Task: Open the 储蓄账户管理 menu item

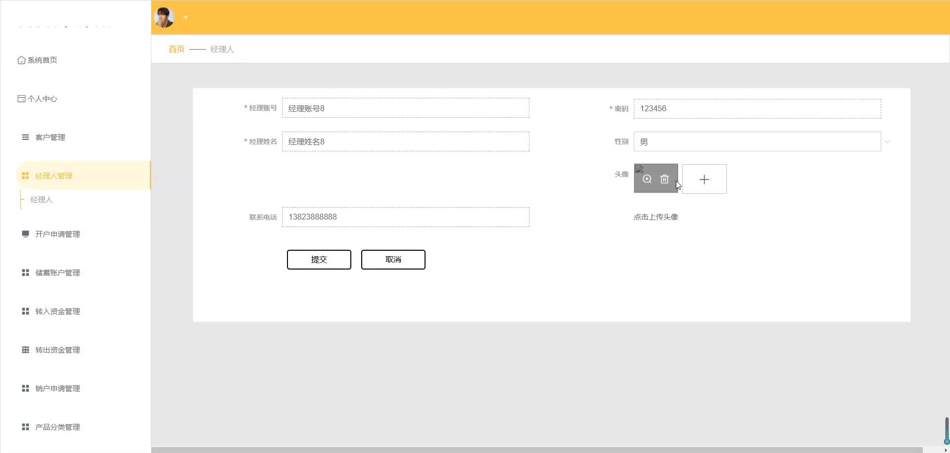Action: click(57, 272)
